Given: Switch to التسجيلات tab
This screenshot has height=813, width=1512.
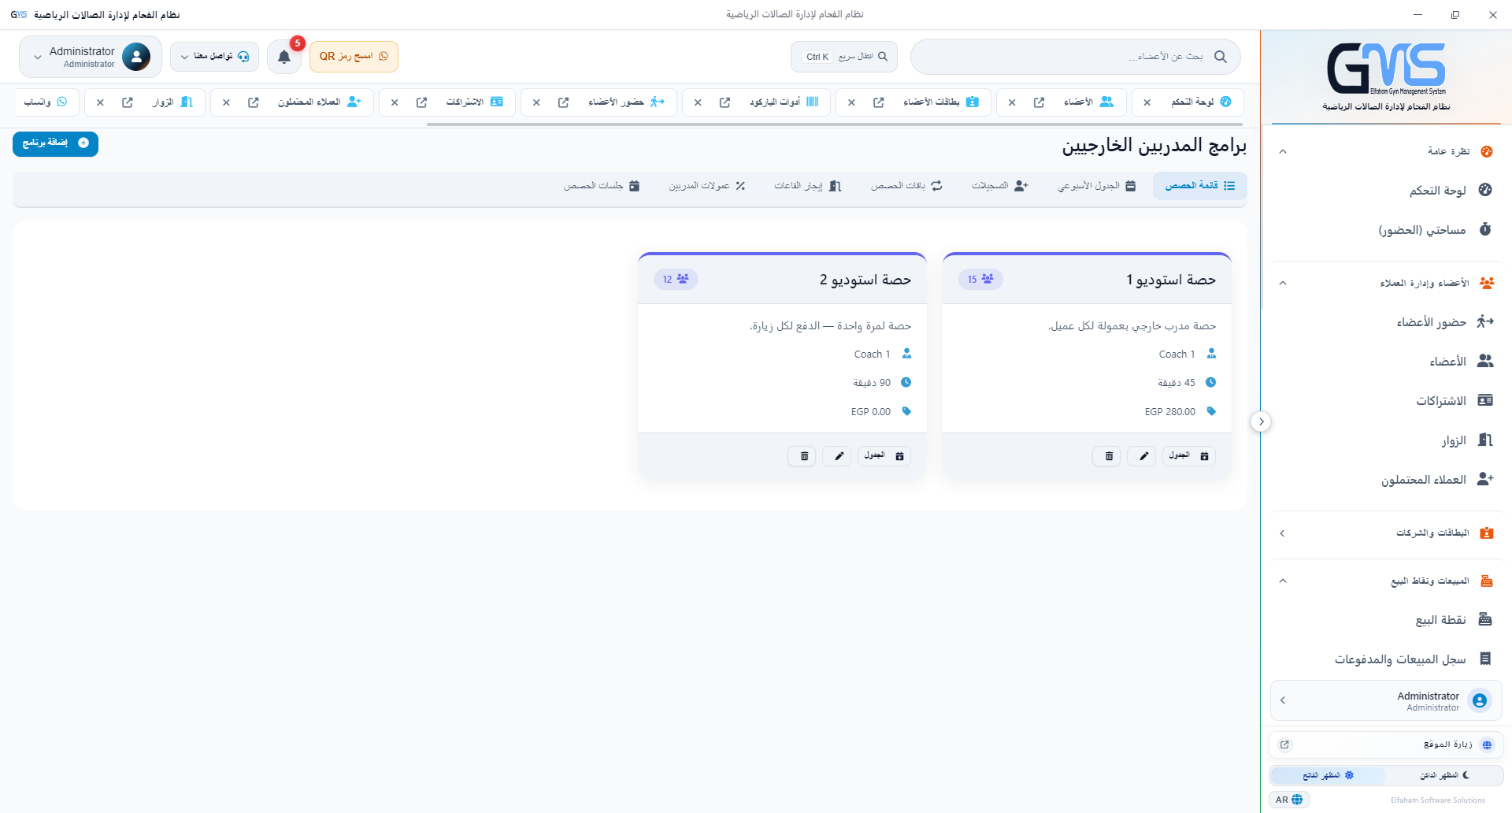Looking at the screenshot, I should 999,186.
